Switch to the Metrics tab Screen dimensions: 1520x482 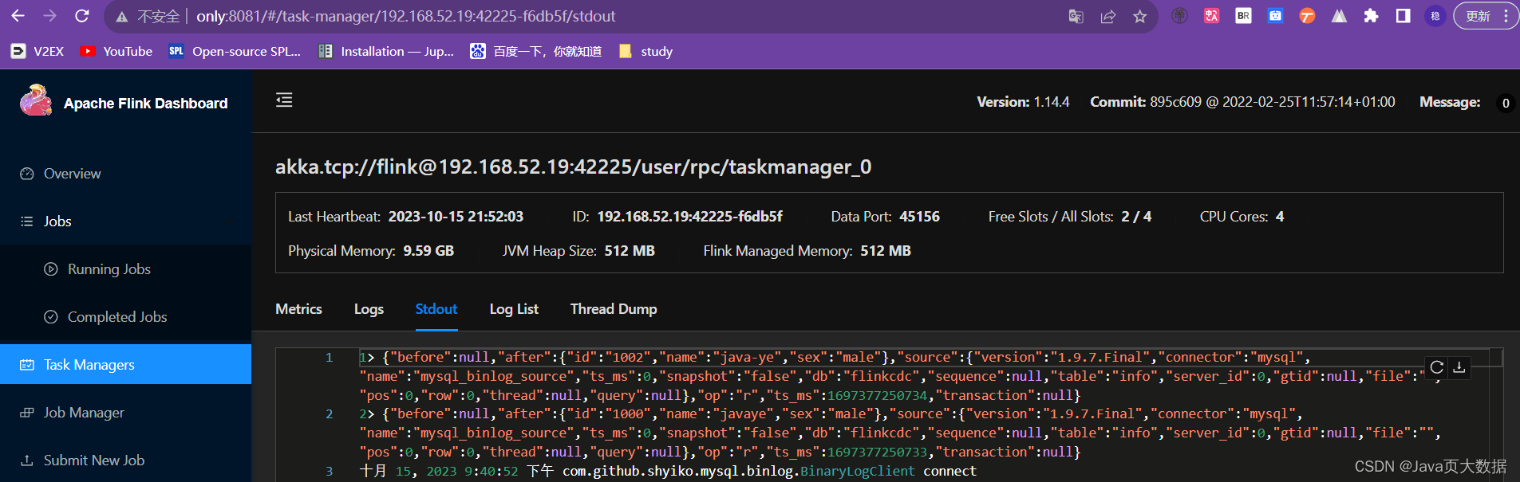pyautogui.click(x=298, y=309)
